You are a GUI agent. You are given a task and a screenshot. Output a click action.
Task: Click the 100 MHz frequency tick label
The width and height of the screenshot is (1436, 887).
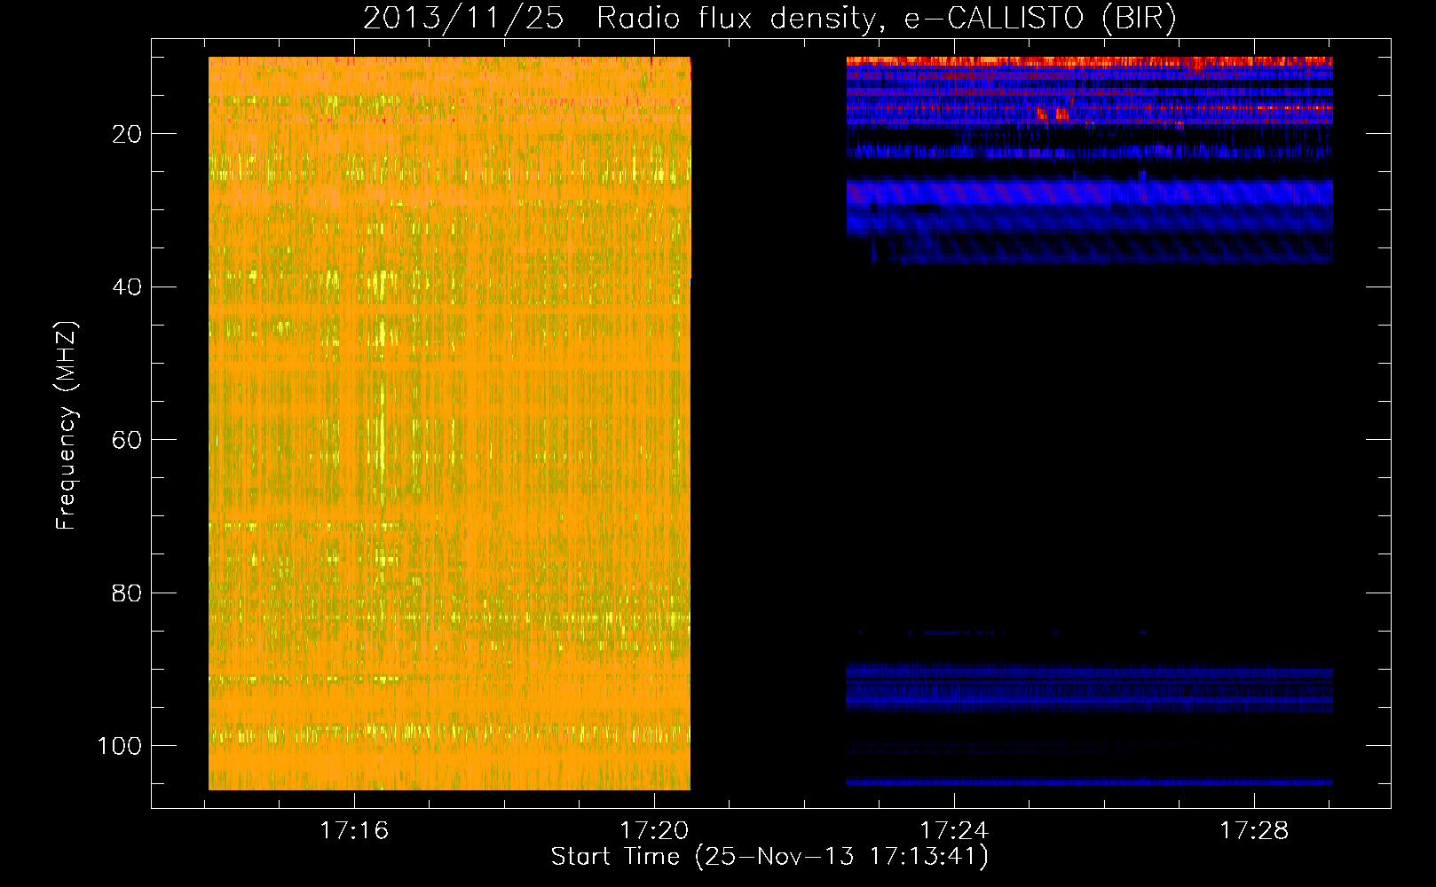[x=120, y=746]
